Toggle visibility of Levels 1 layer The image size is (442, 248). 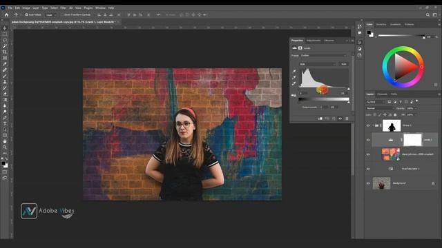(368, 140)
